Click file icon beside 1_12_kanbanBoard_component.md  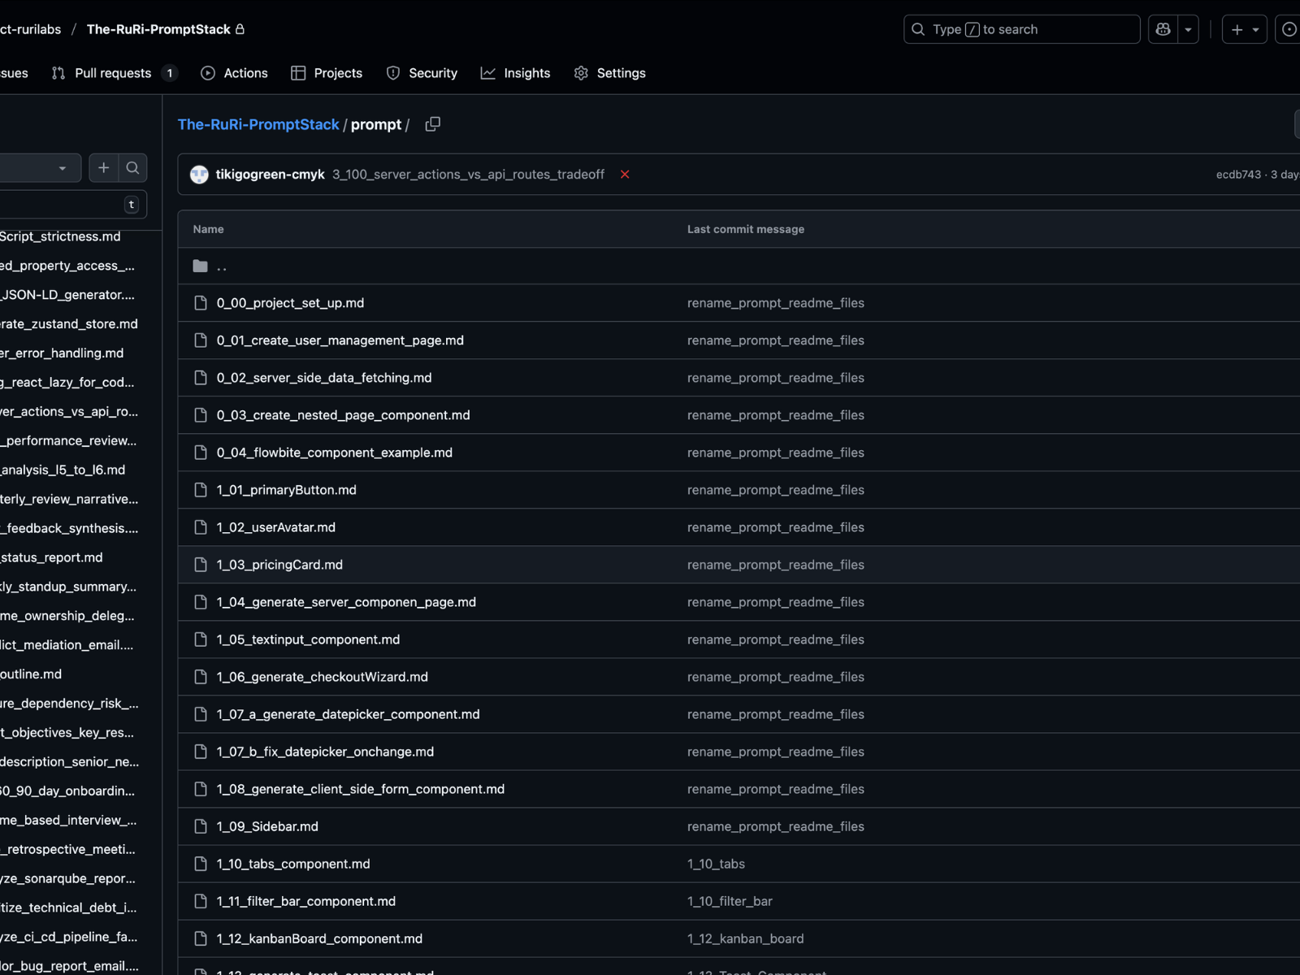(201, 938)
